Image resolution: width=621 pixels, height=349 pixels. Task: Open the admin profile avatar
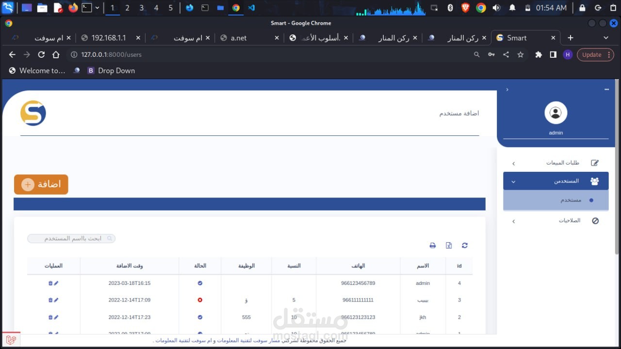coord(556,113)
